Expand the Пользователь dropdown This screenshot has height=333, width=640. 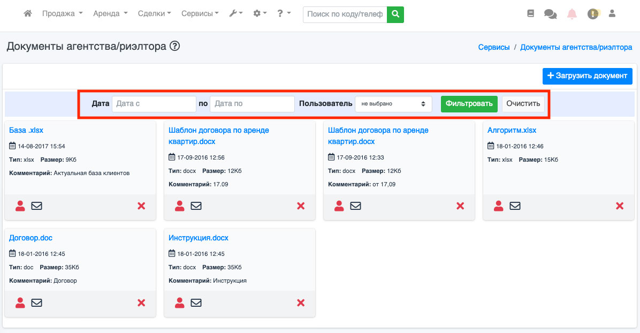(x=393, y=104)
